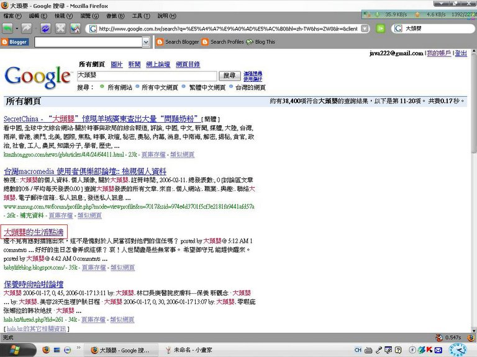Click Search Blogger toolbar button
This screenshot has height=357, width=477.
[x=178, y=42]
